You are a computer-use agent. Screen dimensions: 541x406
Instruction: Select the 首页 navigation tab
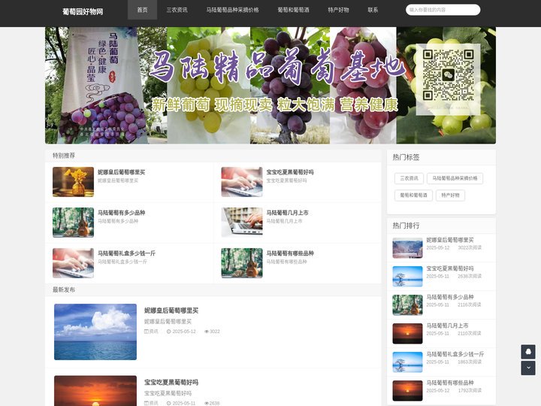pyautogui.click(x=142, y=10)
